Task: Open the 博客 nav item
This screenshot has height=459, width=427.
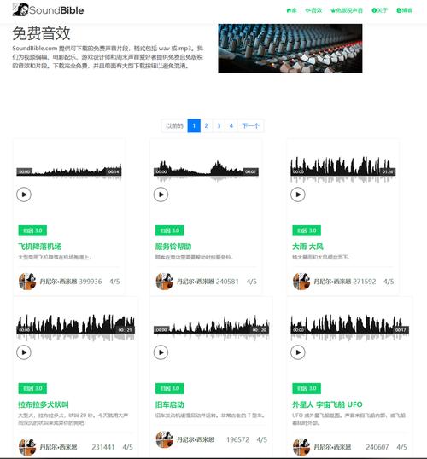Action: 405,10
